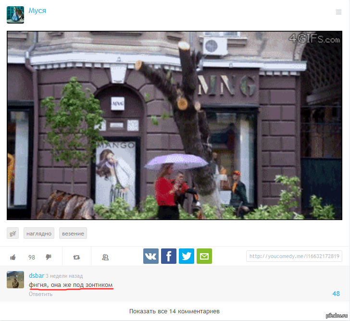
Task: Click Муся's avatar thumbnail
Action: tap(15, 15)
